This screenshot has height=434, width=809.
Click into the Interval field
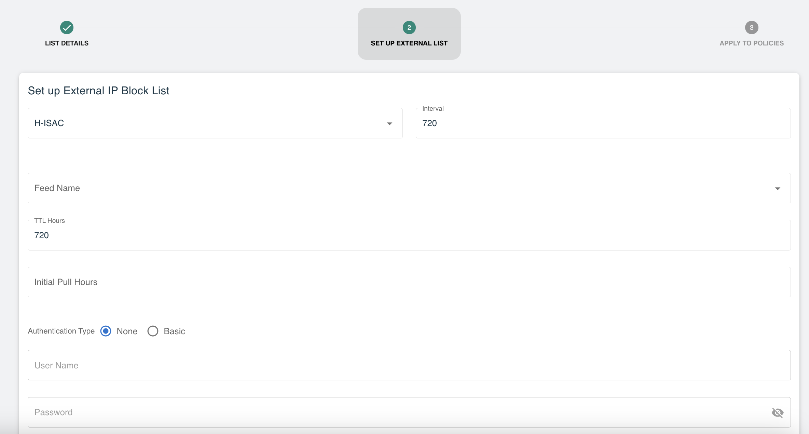(x=603, y=123)
